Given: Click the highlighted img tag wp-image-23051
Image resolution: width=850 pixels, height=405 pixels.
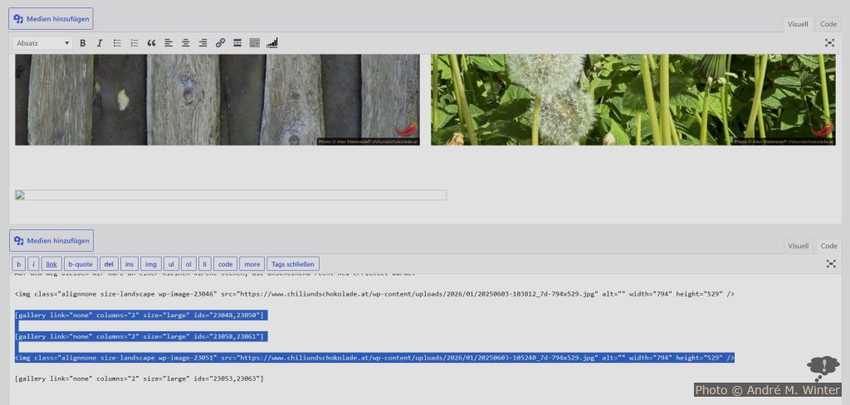Looking at the screenshot, I should (x=374, y=358).
